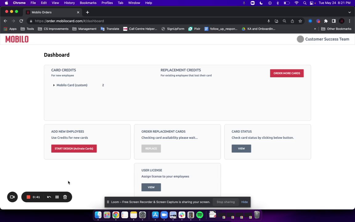
Task: Click the greyed REPLACE button
Action: click(151, 149)
